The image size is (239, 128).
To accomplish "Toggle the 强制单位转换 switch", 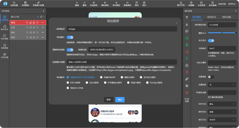I will point(70,50).
